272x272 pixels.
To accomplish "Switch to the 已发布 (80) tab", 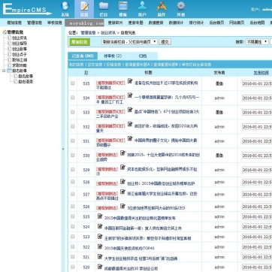I will click(x=83, y=56).
